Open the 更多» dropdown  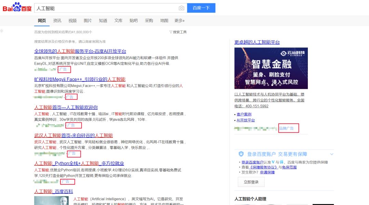pyautogui.click(x=180, y=20)
